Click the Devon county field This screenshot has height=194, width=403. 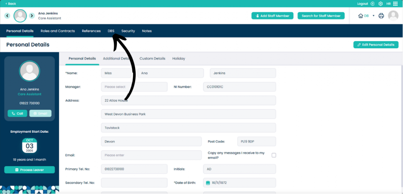pyautogui.click(x=152, y=141)
